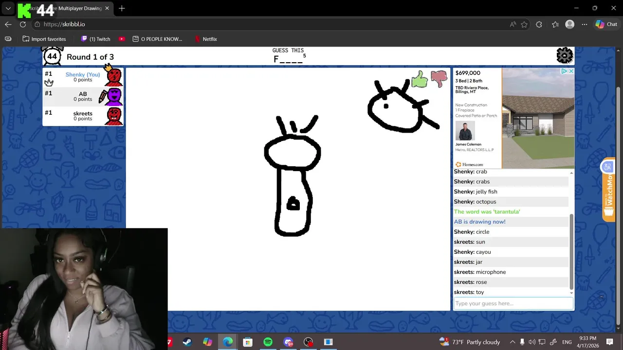
Task: Open the YouTube bookmark icon
Action: (122, 39)
